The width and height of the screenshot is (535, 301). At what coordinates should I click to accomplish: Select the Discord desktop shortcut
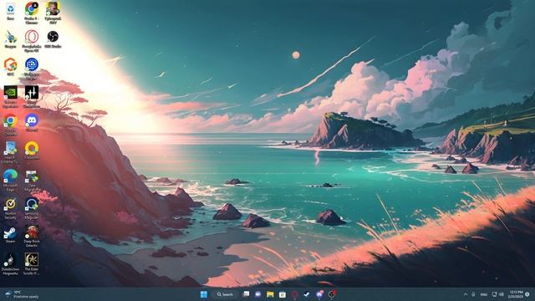(32, 123)
